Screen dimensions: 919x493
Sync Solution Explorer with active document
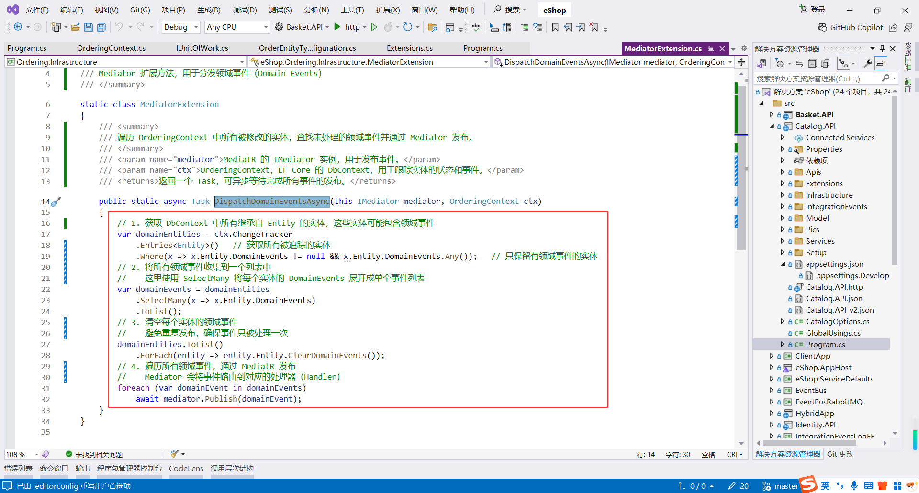799,63
